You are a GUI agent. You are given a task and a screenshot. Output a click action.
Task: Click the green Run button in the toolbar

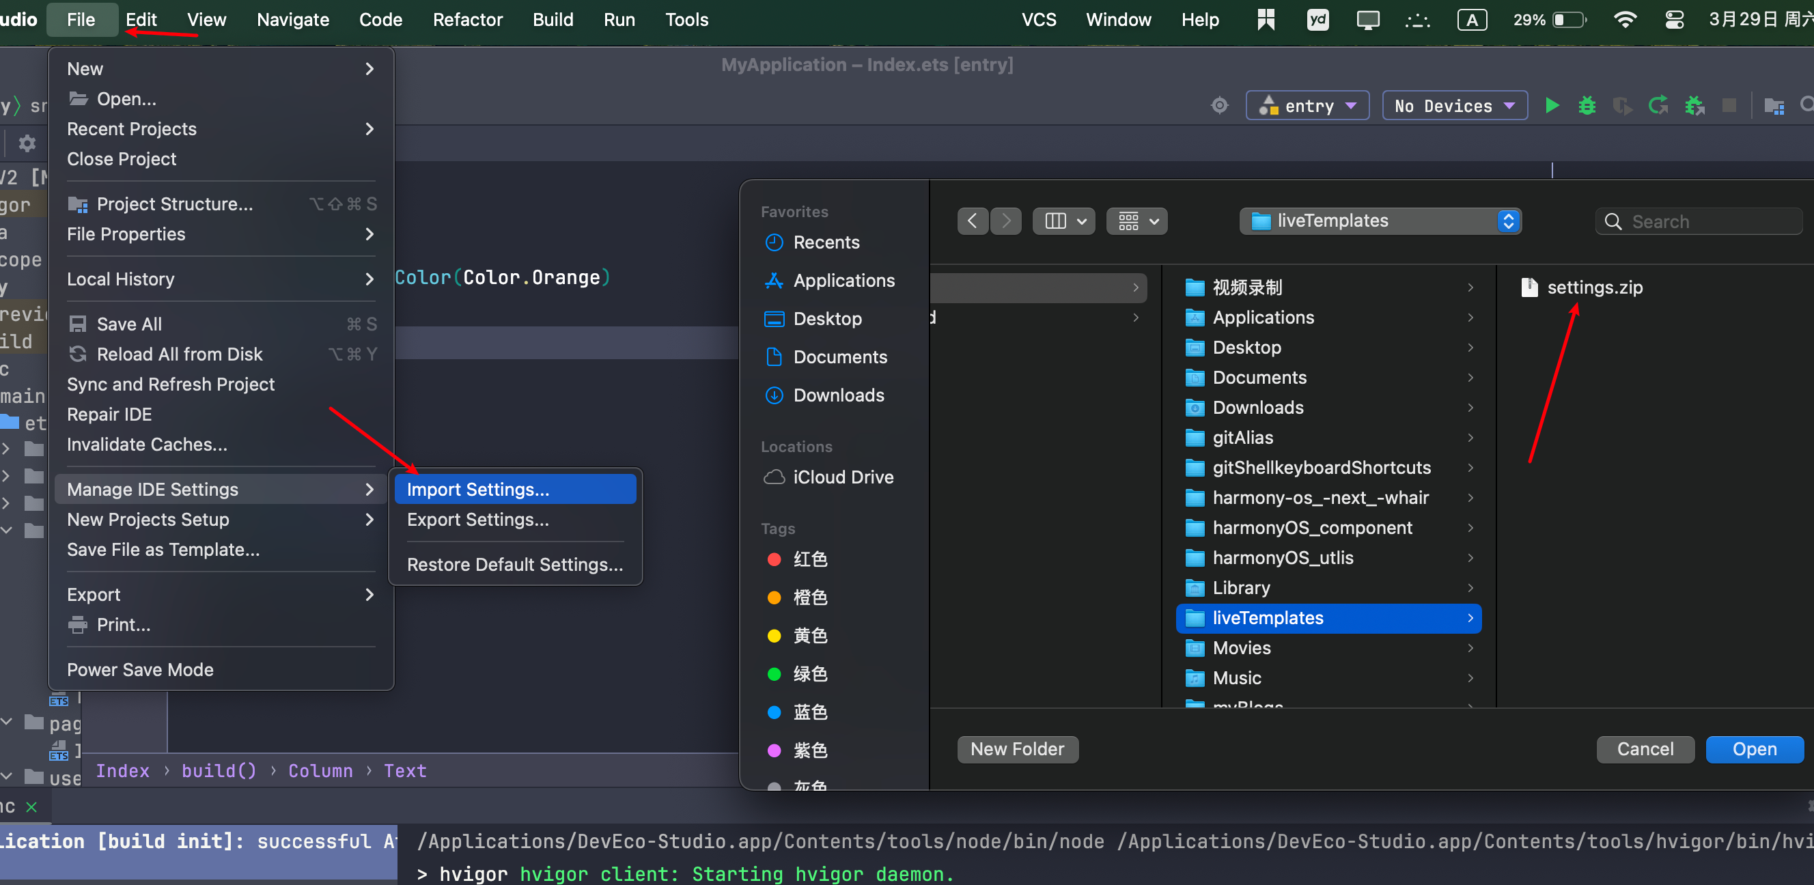click(1551, 106)
